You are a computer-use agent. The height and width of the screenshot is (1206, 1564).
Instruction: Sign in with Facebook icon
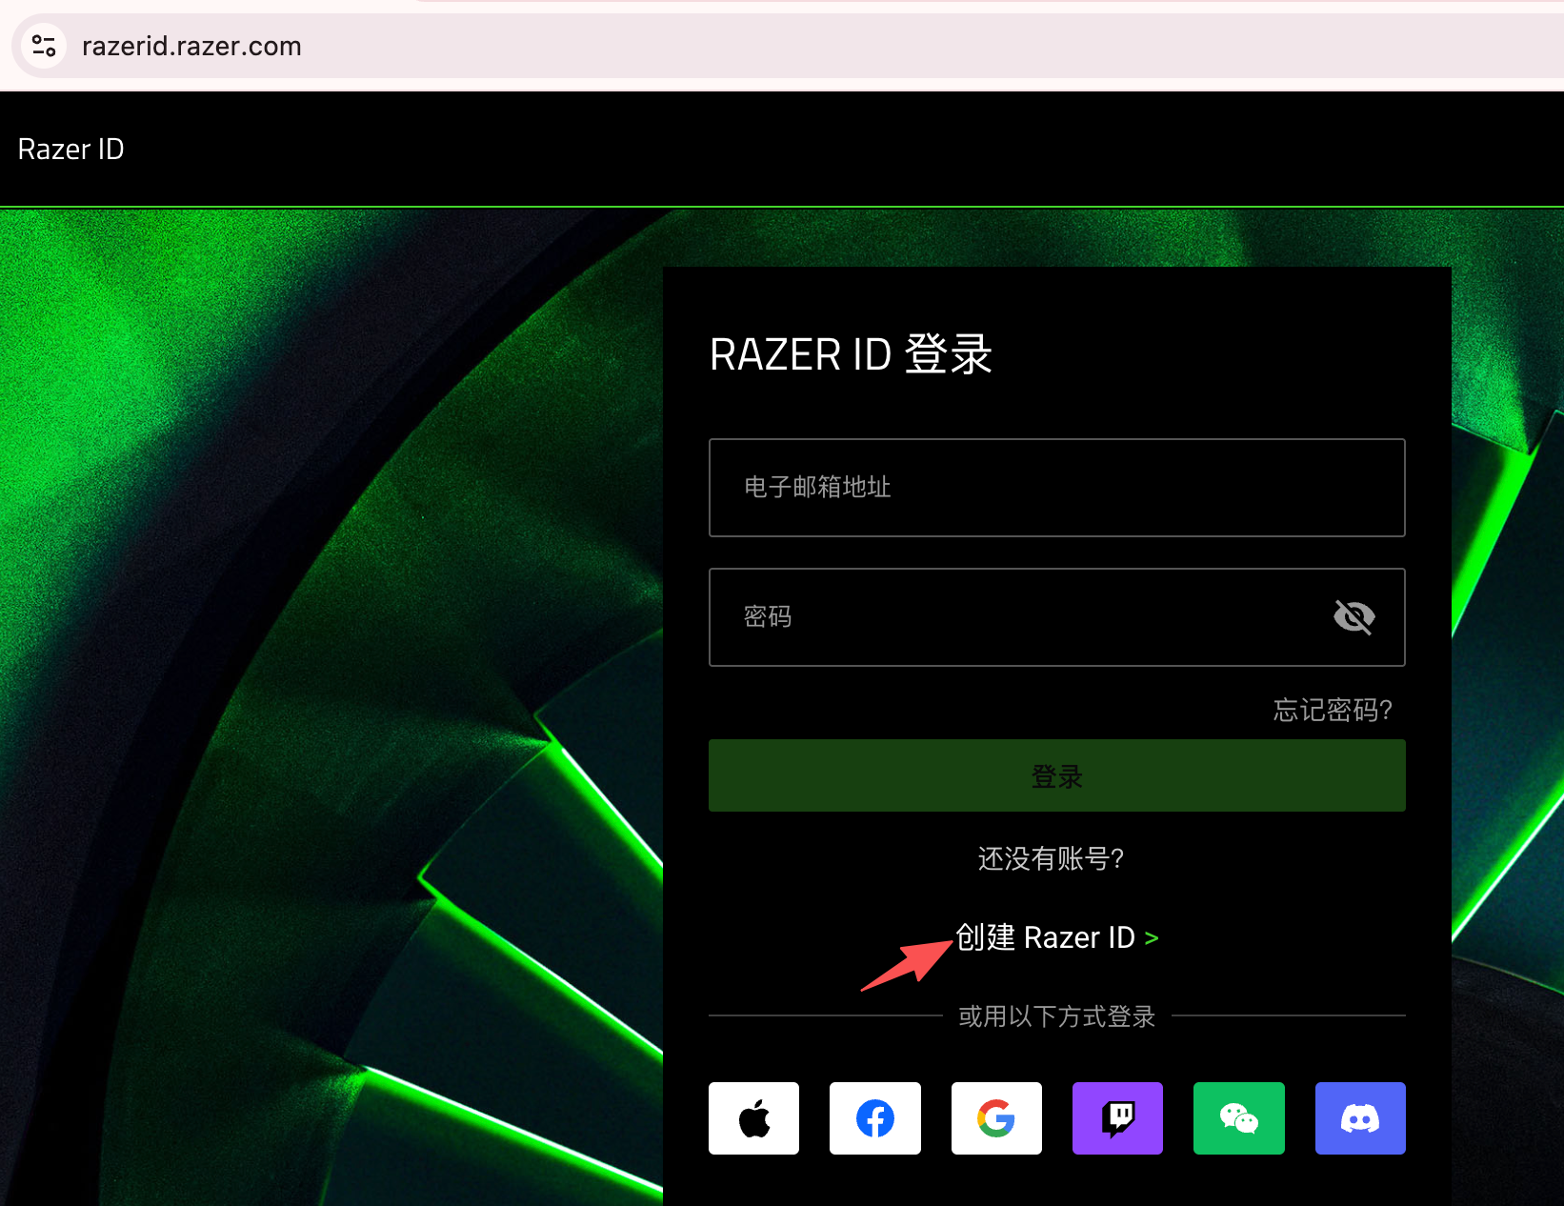(874, 1118)
